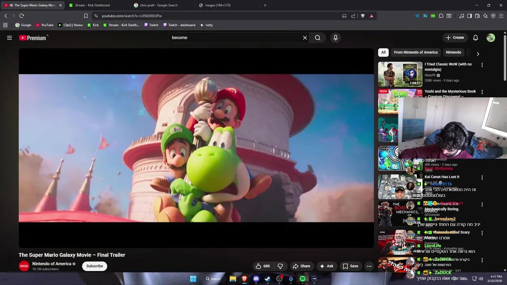Viewport: 507px width, 285px height.
Task: Open the browser main menu
Action: (501, 16)
